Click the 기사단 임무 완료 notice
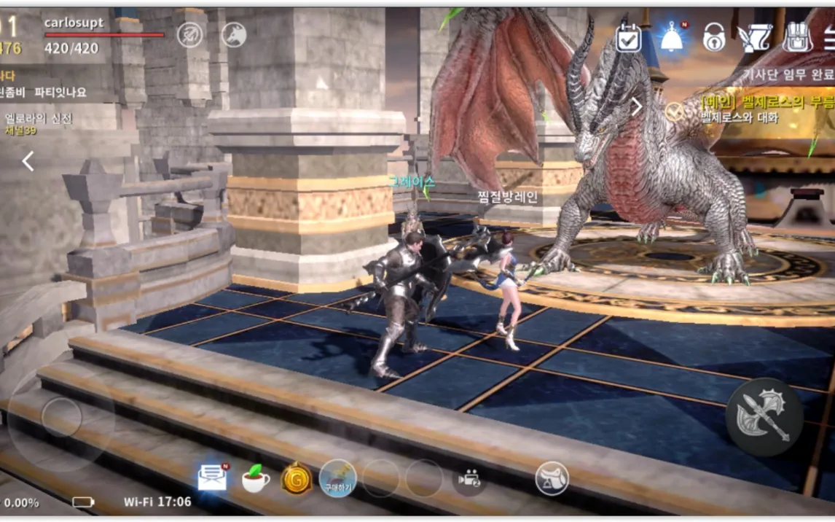 (787, 74)
